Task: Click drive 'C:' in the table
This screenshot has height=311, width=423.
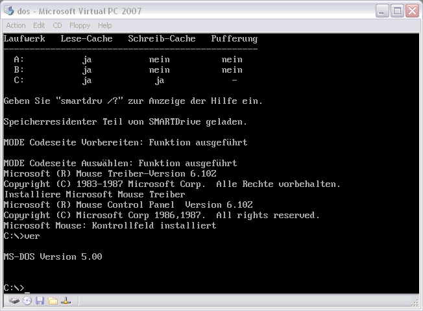Action: tap(19, 80)
